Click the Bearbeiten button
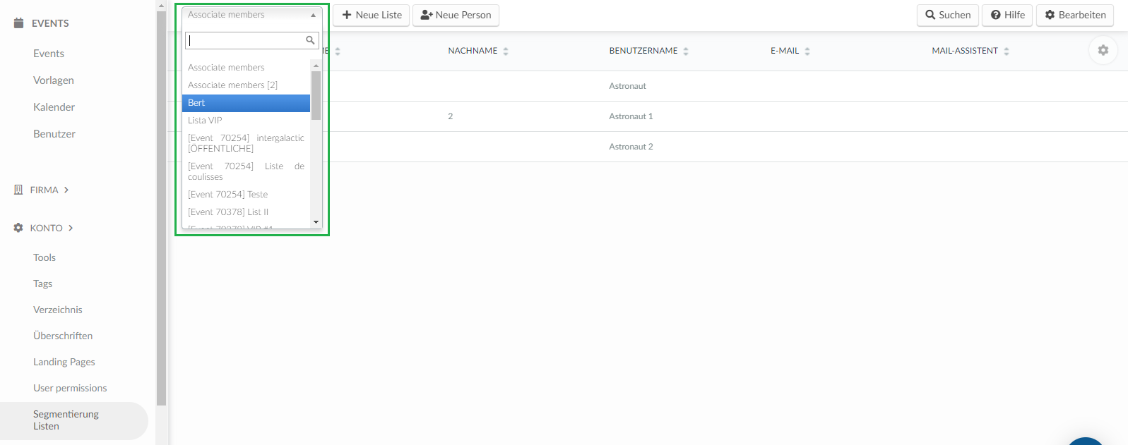Image resolution: width=1128 pixels, height=445 pixels. tap(1075, 15)
